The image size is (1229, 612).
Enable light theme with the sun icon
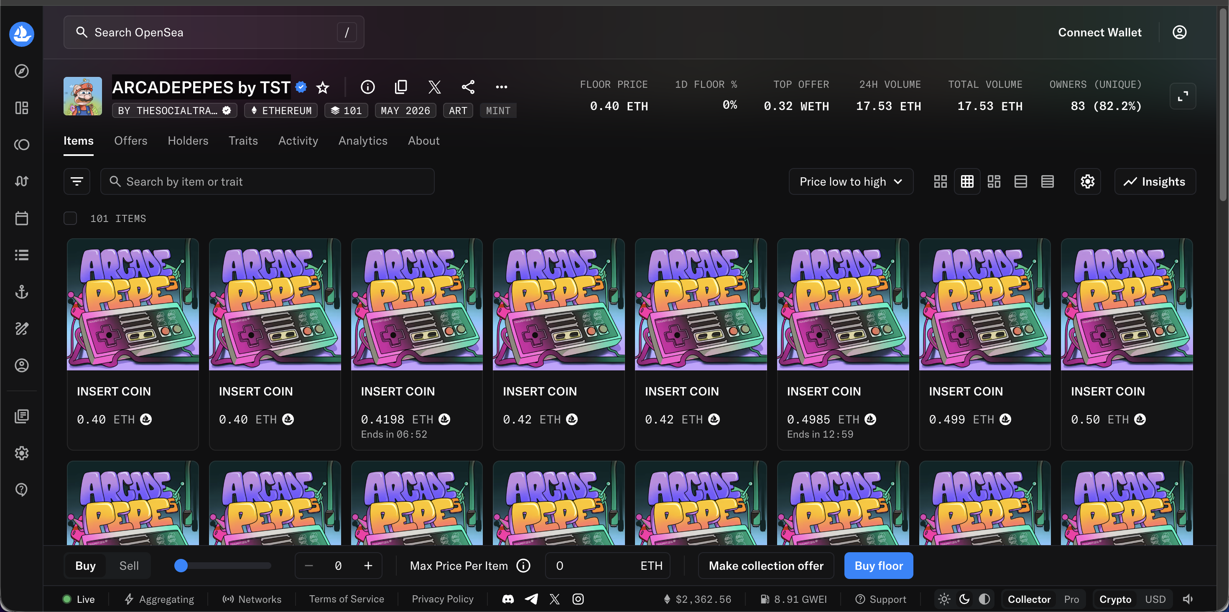pyautogui.click(x=944, y=599)
